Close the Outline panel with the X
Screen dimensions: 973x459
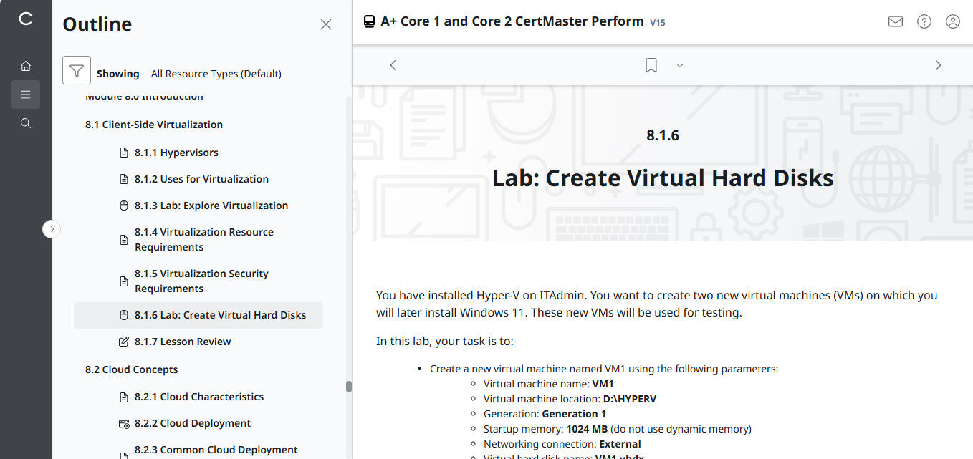click(326, 24)
